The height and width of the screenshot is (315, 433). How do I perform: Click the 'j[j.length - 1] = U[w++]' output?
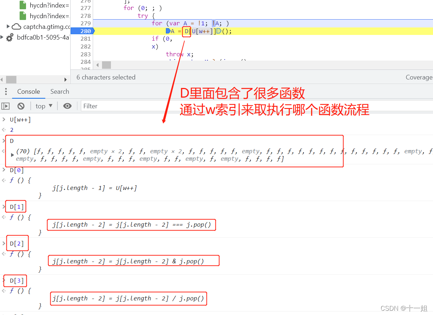(x=95, y=188)
